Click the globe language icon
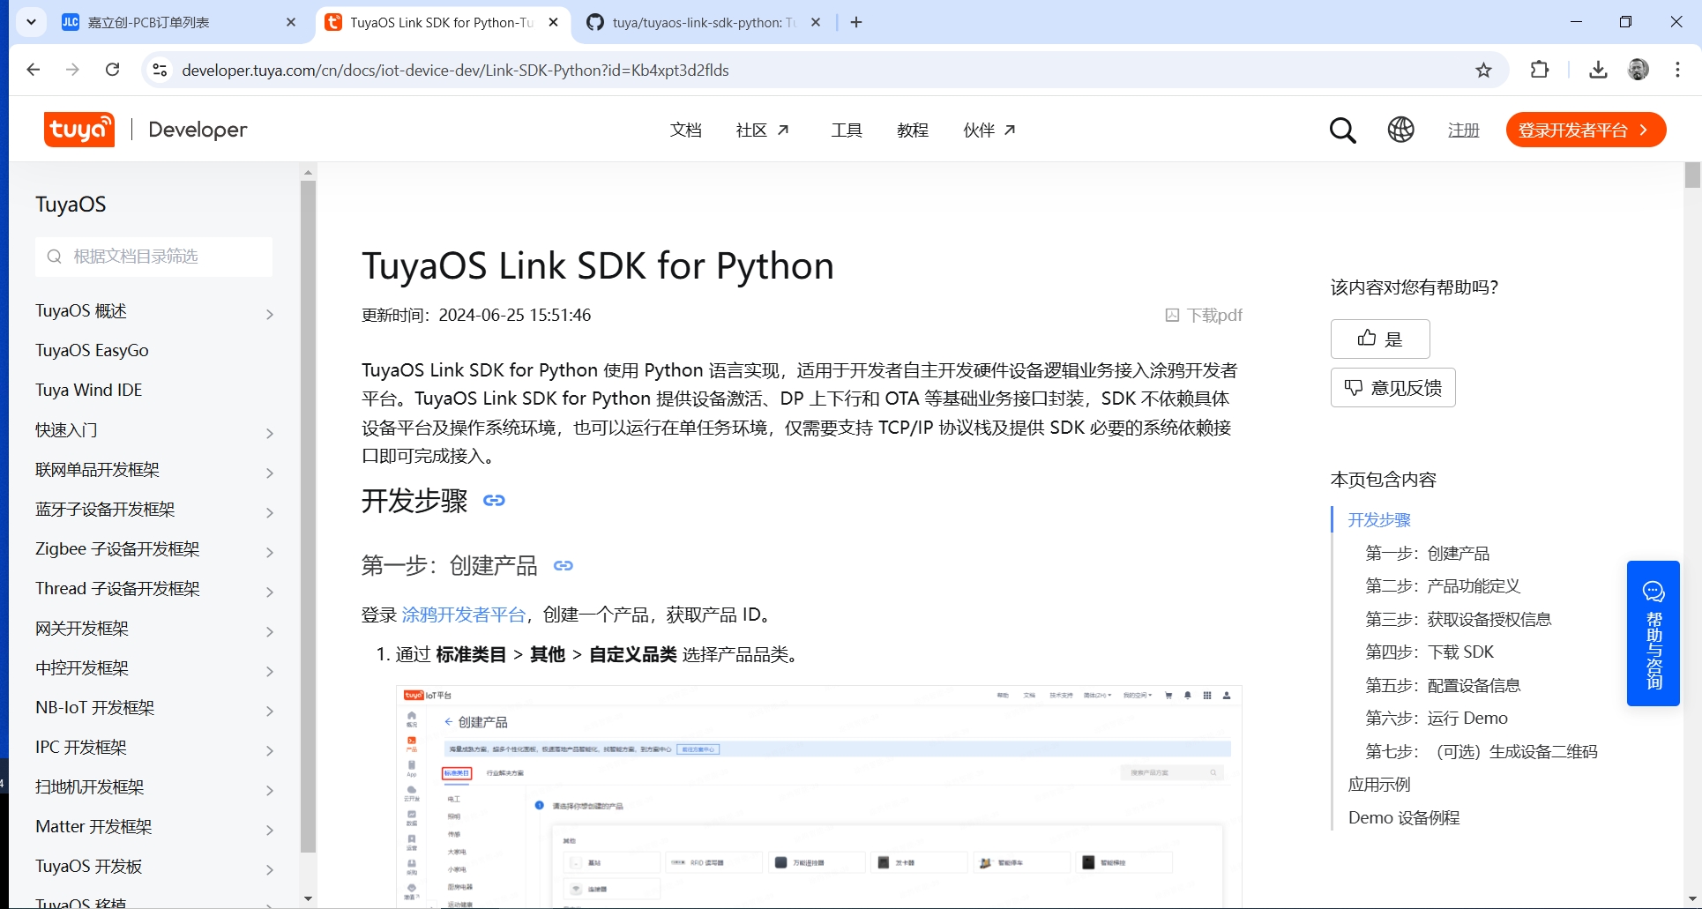The image size is (1702, 909). pyautogui.click(x=1400, y=130)
